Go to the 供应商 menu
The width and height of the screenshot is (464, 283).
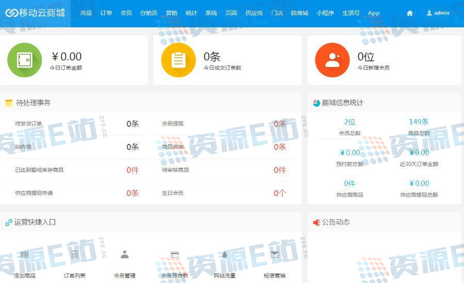click(x=254, y=13)
